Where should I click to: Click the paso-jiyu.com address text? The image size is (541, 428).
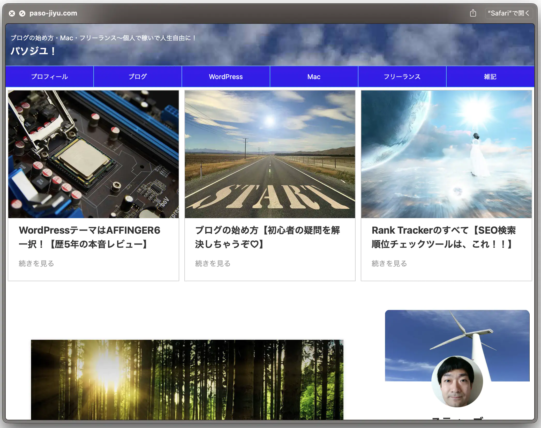pos(53,13)
